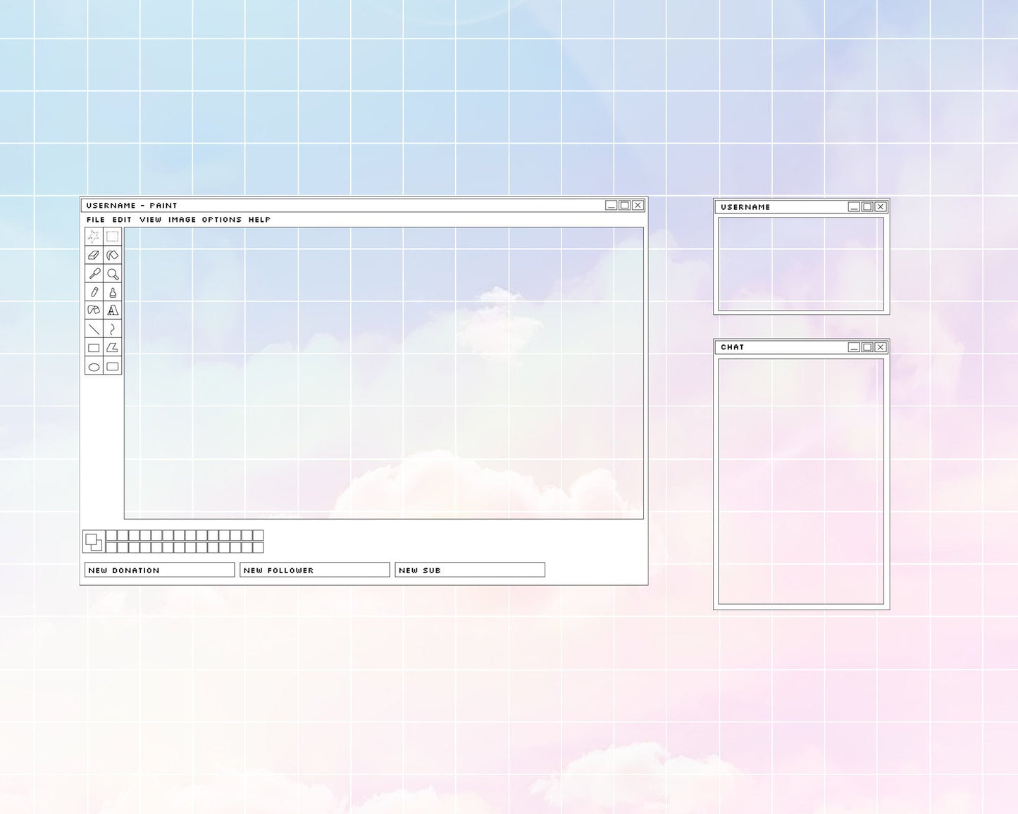Screen dimensions: 1018x814
Task: Open the Options menu
Action: 220,219
